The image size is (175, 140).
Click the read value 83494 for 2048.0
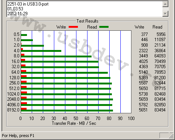[160, 99]
